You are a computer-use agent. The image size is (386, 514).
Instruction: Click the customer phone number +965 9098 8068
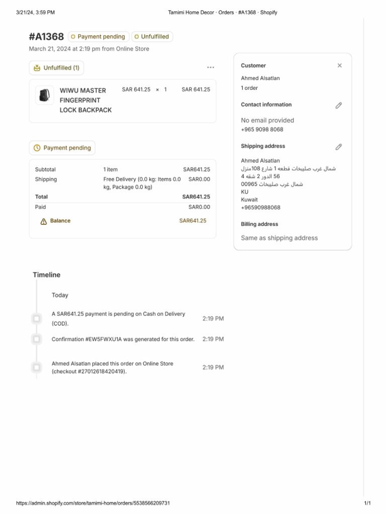coord(262,130)
